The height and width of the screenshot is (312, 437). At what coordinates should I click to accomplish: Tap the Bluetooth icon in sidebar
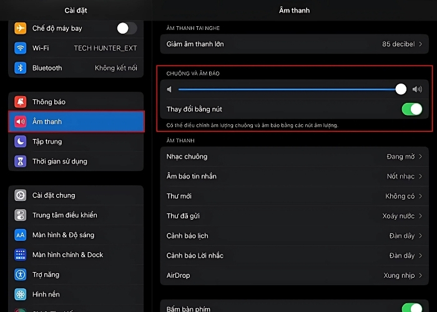(x=21, y=68)
